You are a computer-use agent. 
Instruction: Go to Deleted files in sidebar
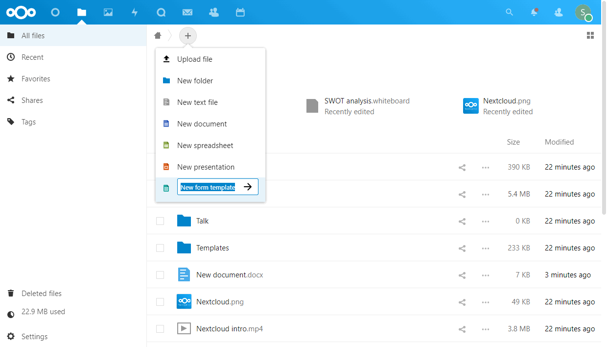(x=42, y=294)
